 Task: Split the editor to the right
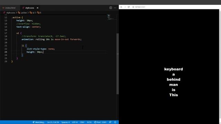110,8
